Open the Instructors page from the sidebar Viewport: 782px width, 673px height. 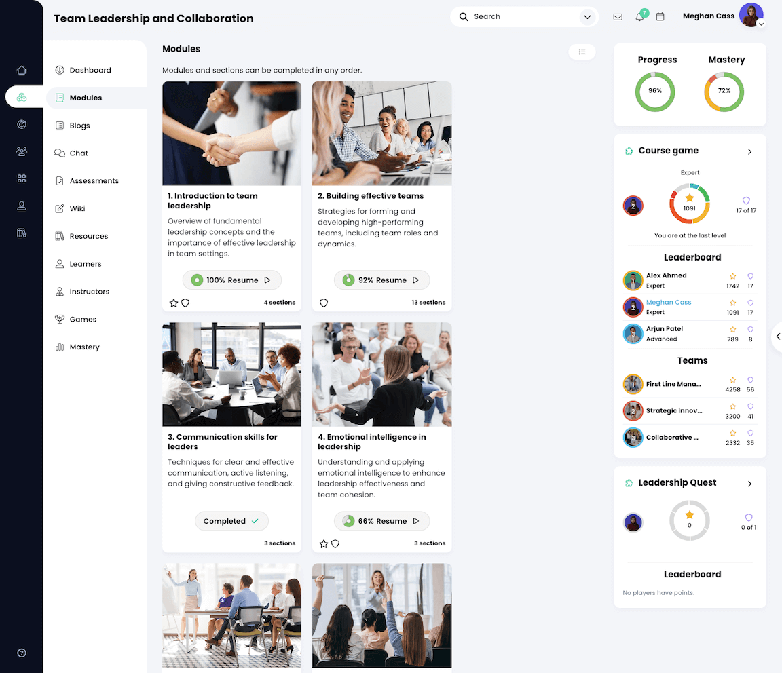click(88, 291)
